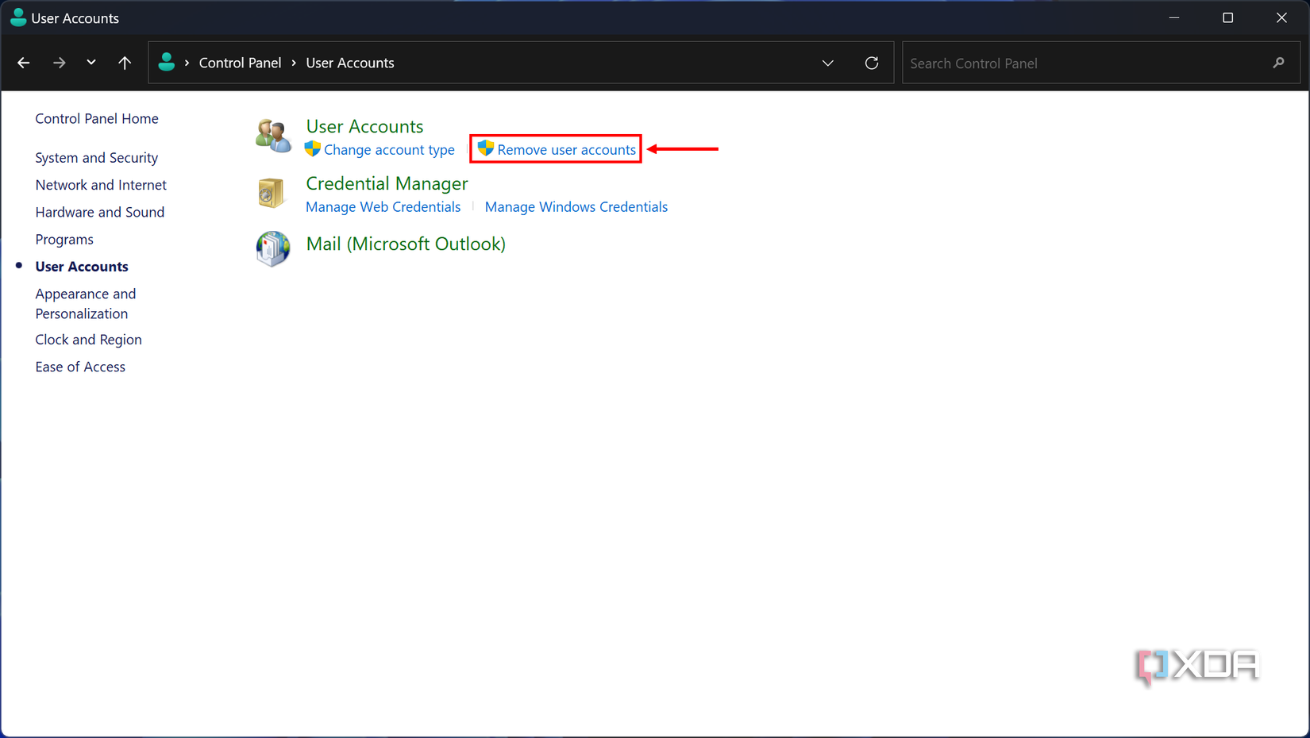Viewport: 1310px width, 738px height.
Task: Click the Back navigation arrow
Action: click(x=23, y=63)
